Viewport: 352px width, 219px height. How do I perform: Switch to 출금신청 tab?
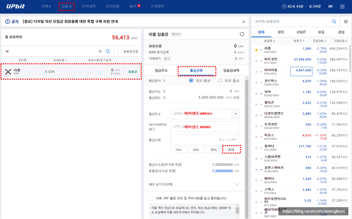pos(196,70)
